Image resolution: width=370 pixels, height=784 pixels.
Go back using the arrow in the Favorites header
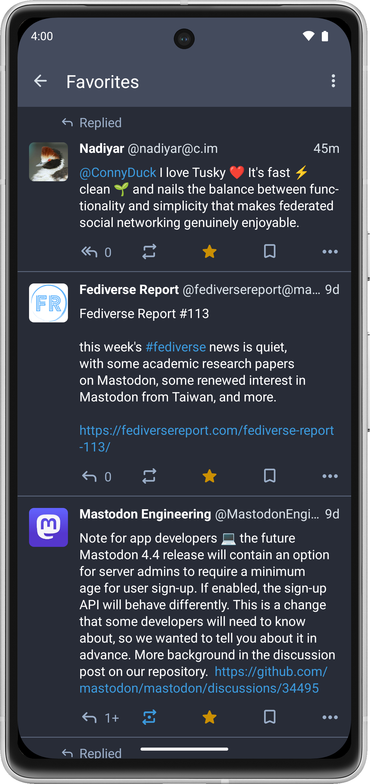pos(40,81)
